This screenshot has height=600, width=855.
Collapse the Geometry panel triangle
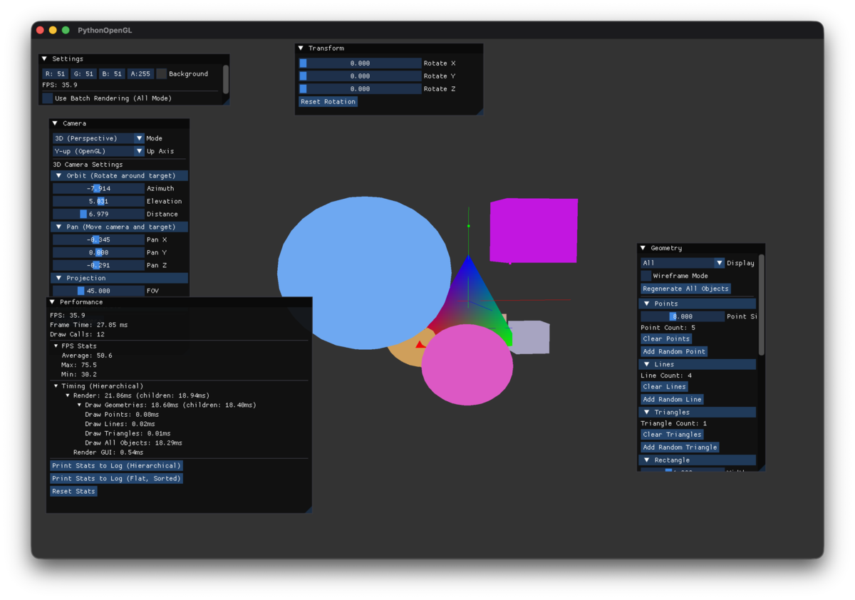point(643,248)
